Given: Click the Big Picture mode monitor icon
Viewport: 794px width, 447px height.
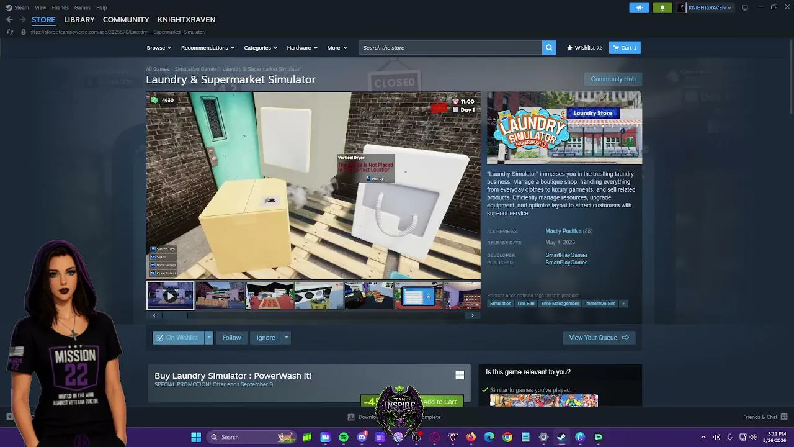Looking at the screenshot, I should click(x=745, y=7).
